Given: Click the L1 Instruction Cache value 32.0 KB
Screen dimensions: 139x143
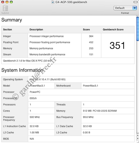Looking at the screenshot, I should (x=34, y=126).
